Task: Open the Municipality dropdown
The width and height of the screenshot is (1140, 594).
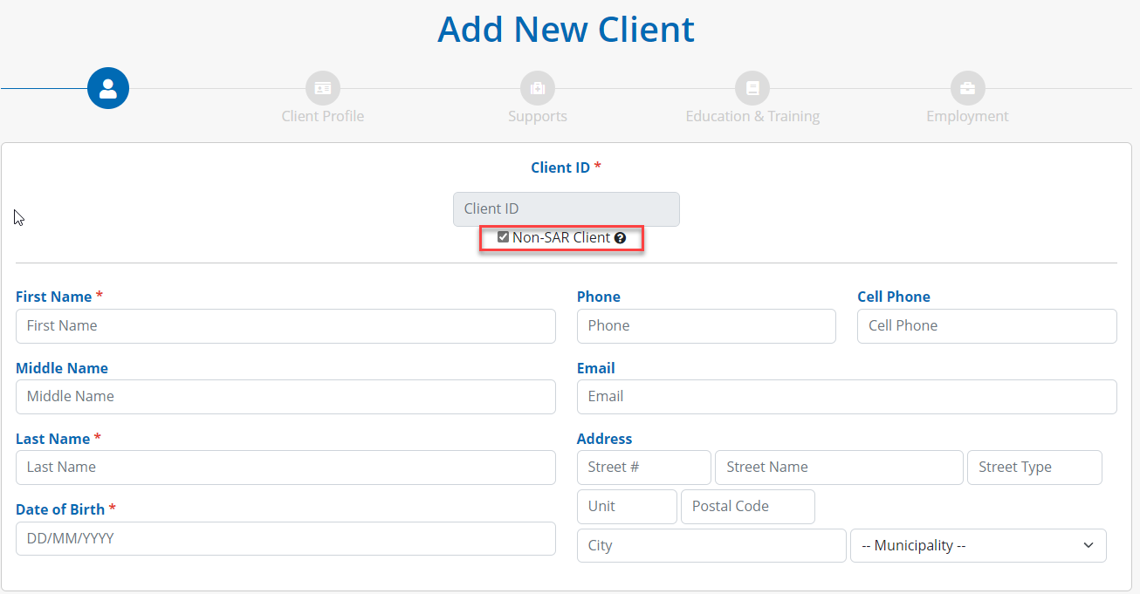Action: point(978,546)
